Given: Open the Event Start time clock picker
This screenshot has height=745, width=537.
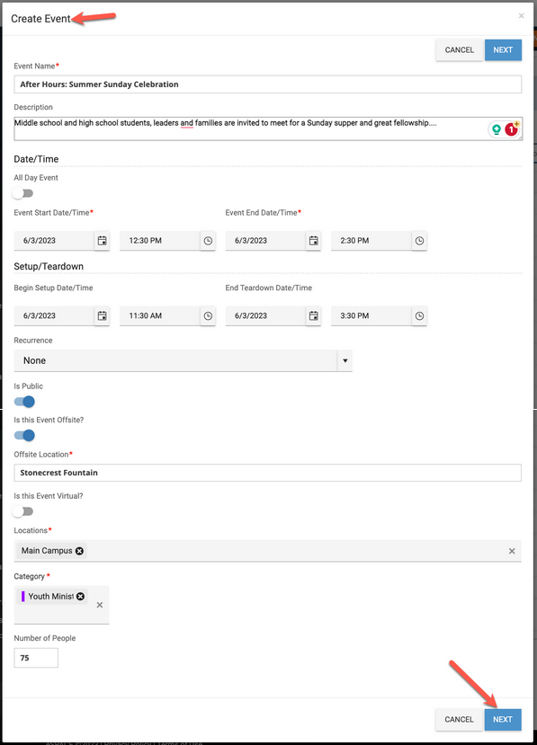Looking at the screenshot, I should tap(208, 241).
